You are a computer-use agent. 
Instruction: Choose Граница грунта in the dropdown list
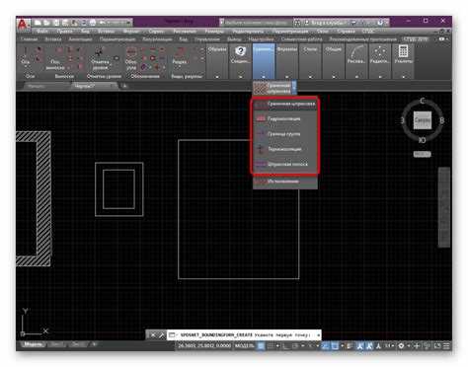click(x=285, y=134)
